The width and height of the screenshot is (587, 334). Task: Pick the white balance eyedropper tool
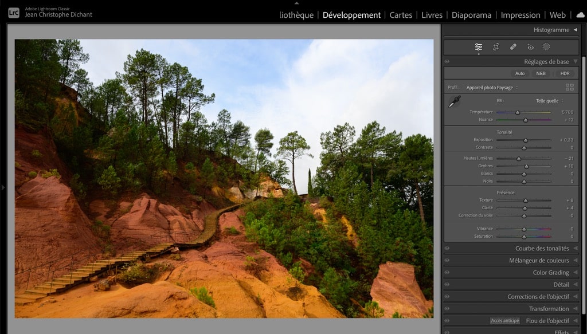454,102
